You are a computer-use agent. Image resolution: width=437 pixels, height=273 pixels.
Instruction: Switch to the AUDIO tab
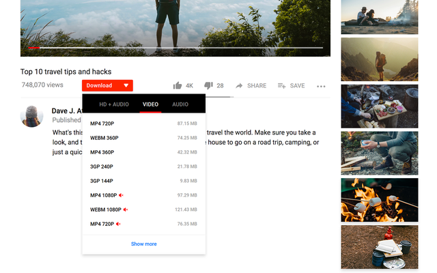tap(180, 104)
